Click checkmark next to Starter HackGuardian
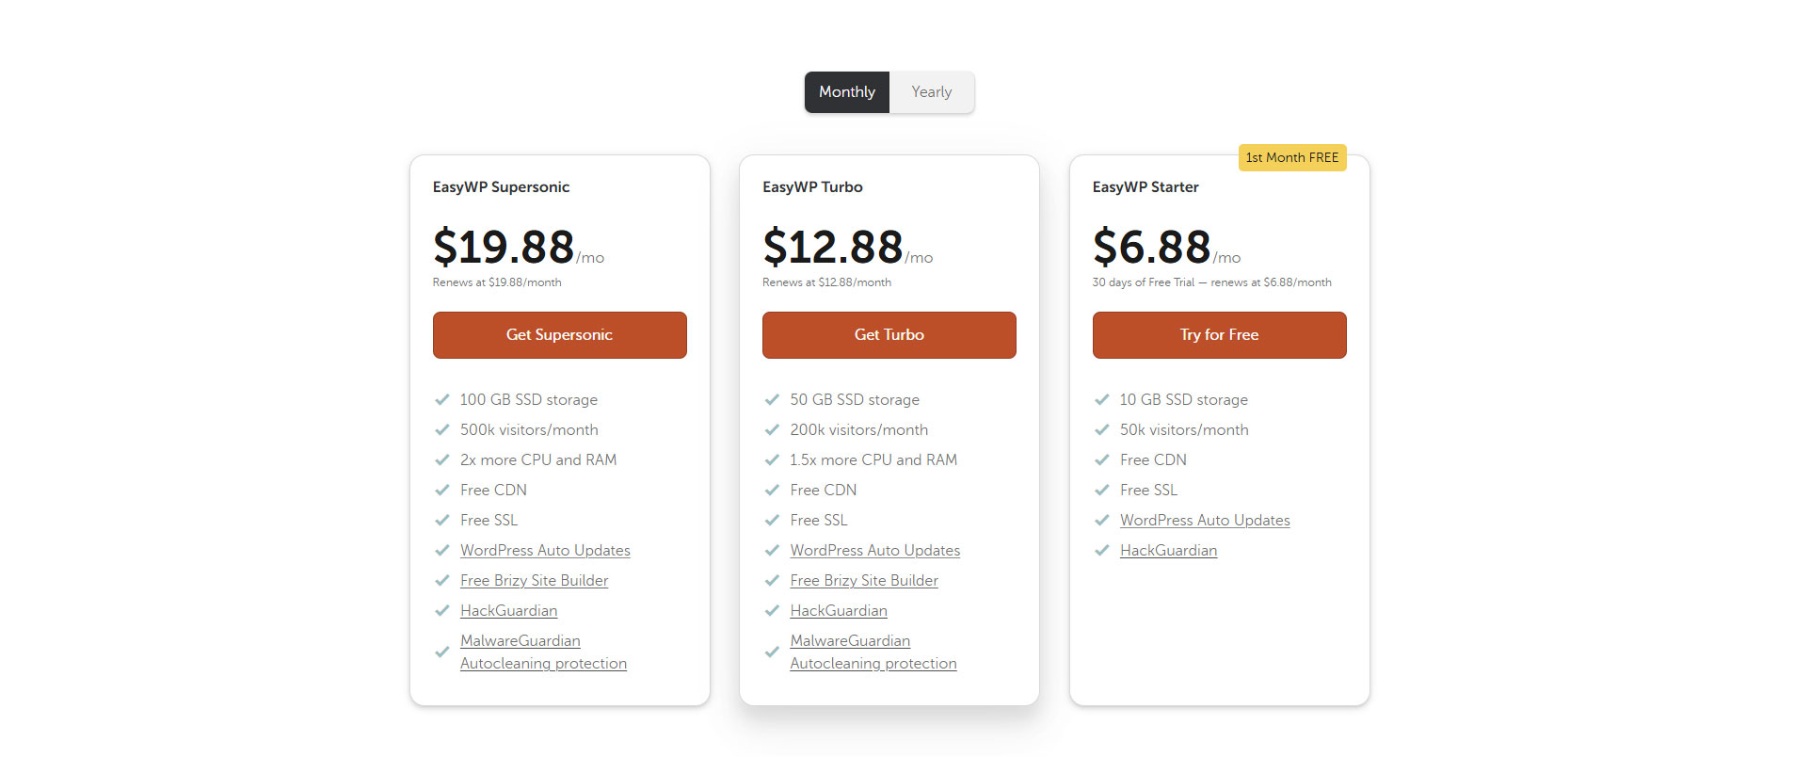 coord(1101,551)
